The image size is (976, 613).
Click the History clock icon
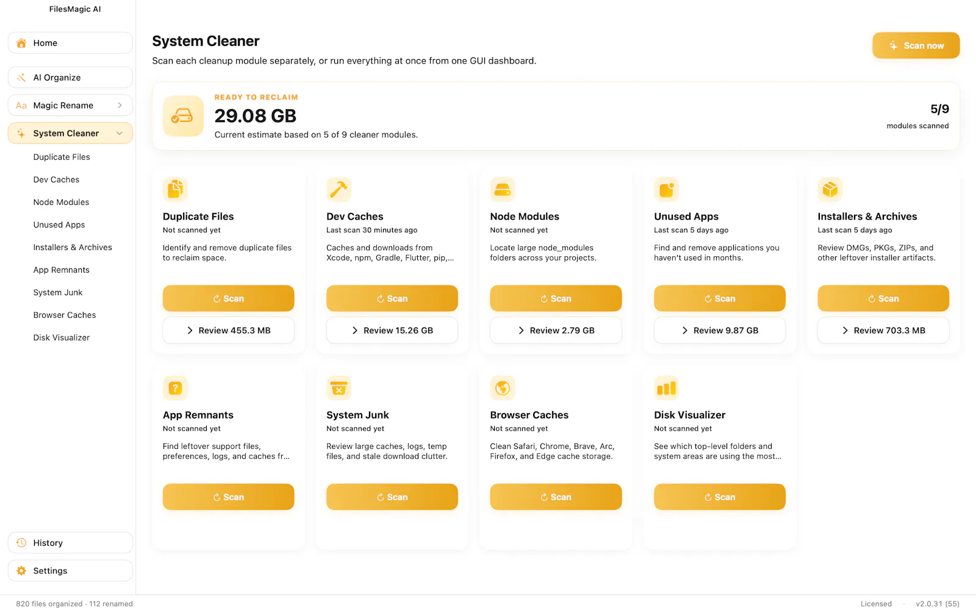click(21, 543)
